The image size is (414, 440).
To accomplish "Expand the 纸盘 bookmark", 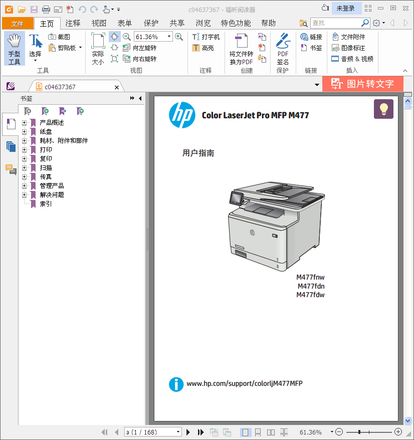I will pos(25,132).
